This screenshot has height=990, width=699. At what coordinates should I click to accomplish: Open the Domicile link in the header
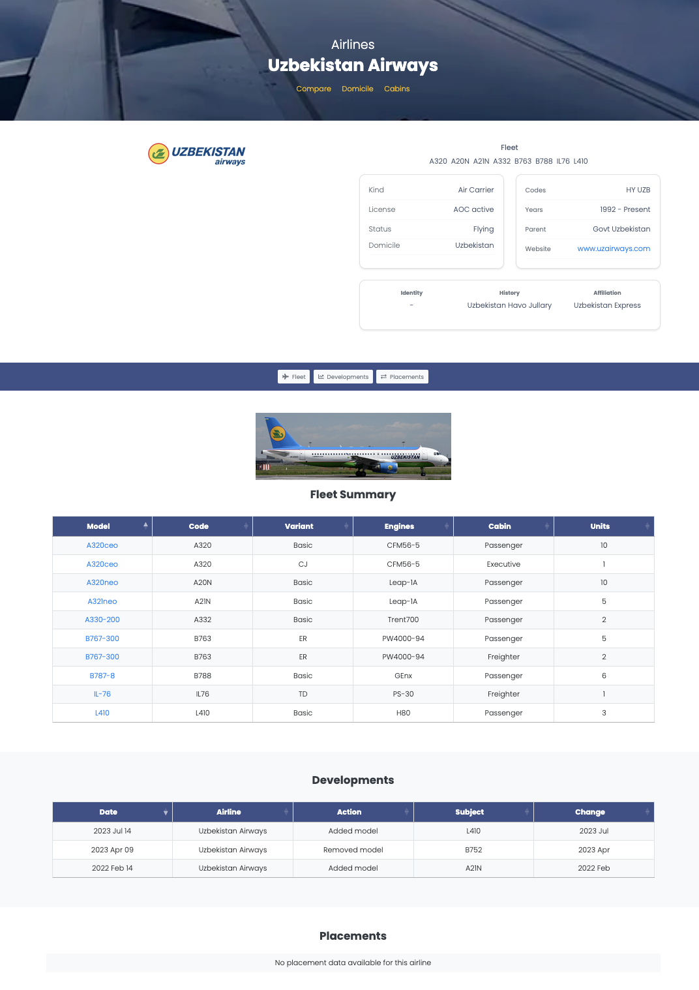pos(357,89)
